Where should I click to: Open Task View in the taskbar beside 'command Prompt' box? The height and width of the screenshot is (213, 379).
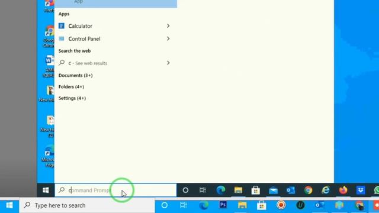pyautogui.click(x=203, y=191)
